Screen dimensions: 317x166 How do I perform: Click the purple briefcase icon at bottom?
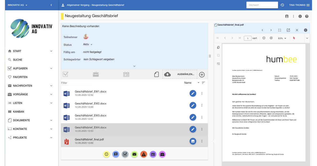pyautogui.click(x=162, y=154)
